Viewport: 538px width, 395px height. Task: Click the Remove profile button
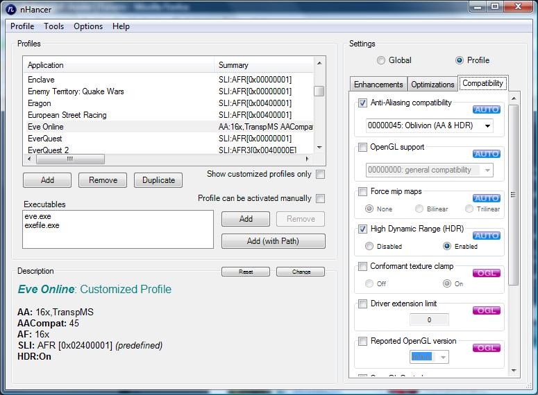pyautogui.click(x=103, y=180)
